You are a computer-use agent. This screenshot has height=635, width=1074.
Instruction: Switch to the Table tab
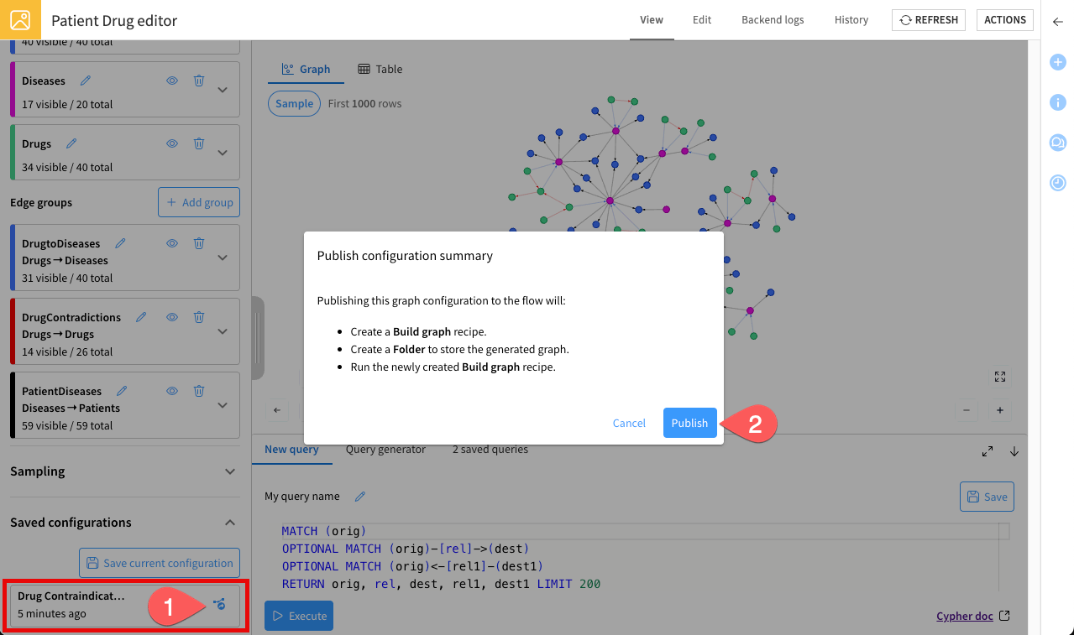tap(380, 70)
